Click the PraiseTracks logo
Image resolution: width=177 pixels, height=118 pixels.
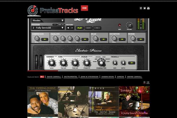53,11
